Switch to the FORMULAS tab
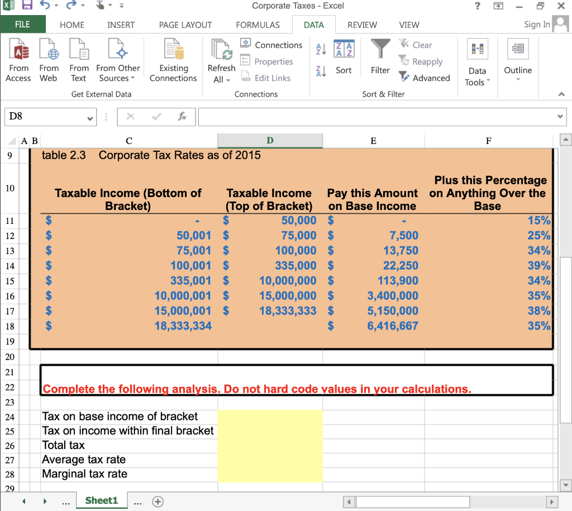 (x=258, y=25)
